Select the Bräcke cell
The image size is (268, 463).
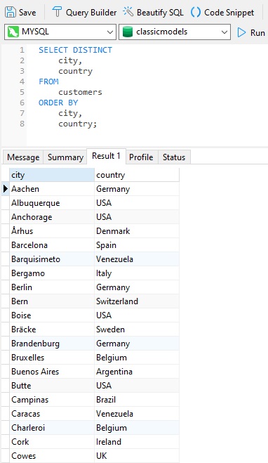pos(52,330)
